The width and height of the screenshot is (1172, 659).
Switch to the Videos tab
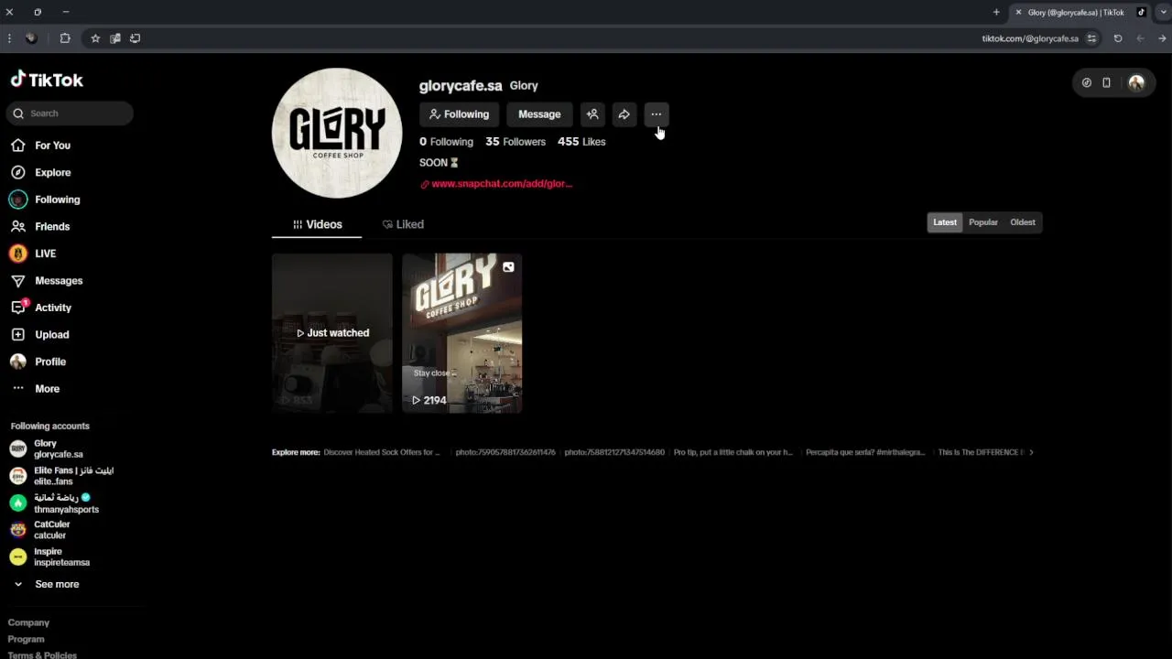click(317, 224)
